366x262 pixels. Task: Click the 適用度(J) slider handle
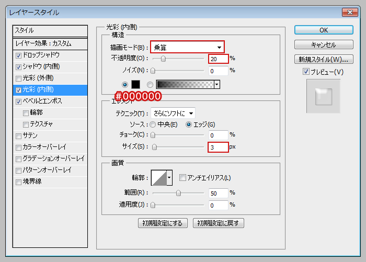(x=153, y=205)
